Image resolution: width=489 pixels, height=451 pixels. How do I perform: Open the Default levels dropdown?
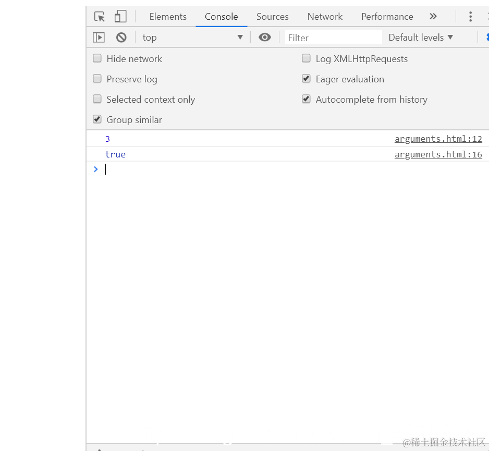pos(420,38)
